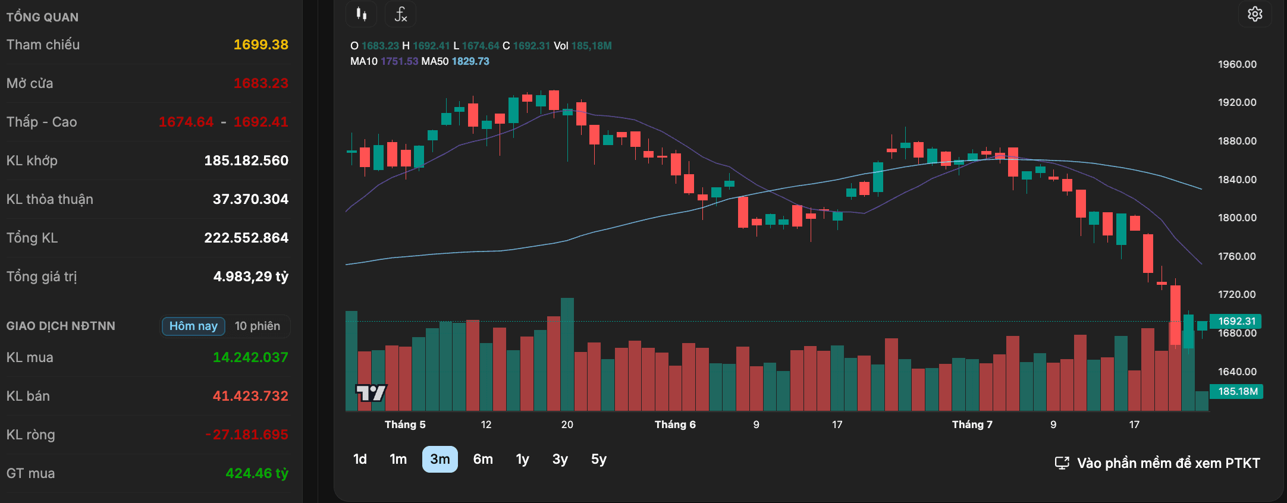Viewport: 1287px width, 503px height.
Task: Click the current price label 1692.31
Action: (x=1236, y=321)
